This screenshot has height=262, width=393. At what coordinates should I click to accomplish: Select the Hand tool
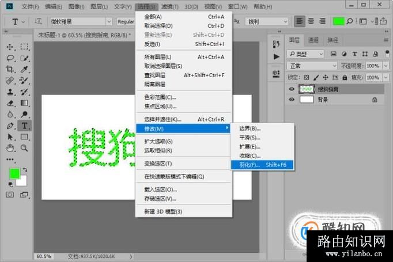(10, 148)
